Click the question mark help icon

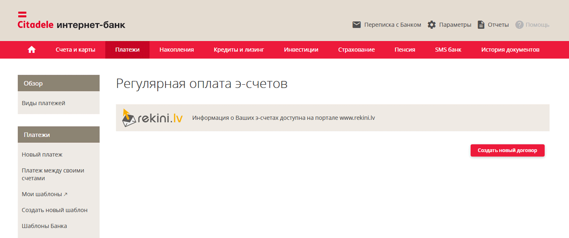519,25
